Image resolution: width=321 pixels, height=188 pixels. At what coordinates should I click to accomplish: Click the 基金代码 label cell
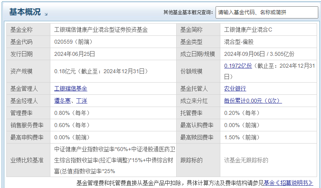point(28,42)
